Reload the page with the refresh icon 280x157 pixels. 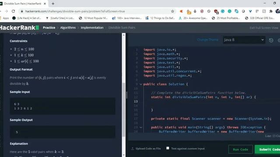pos(14,11)
